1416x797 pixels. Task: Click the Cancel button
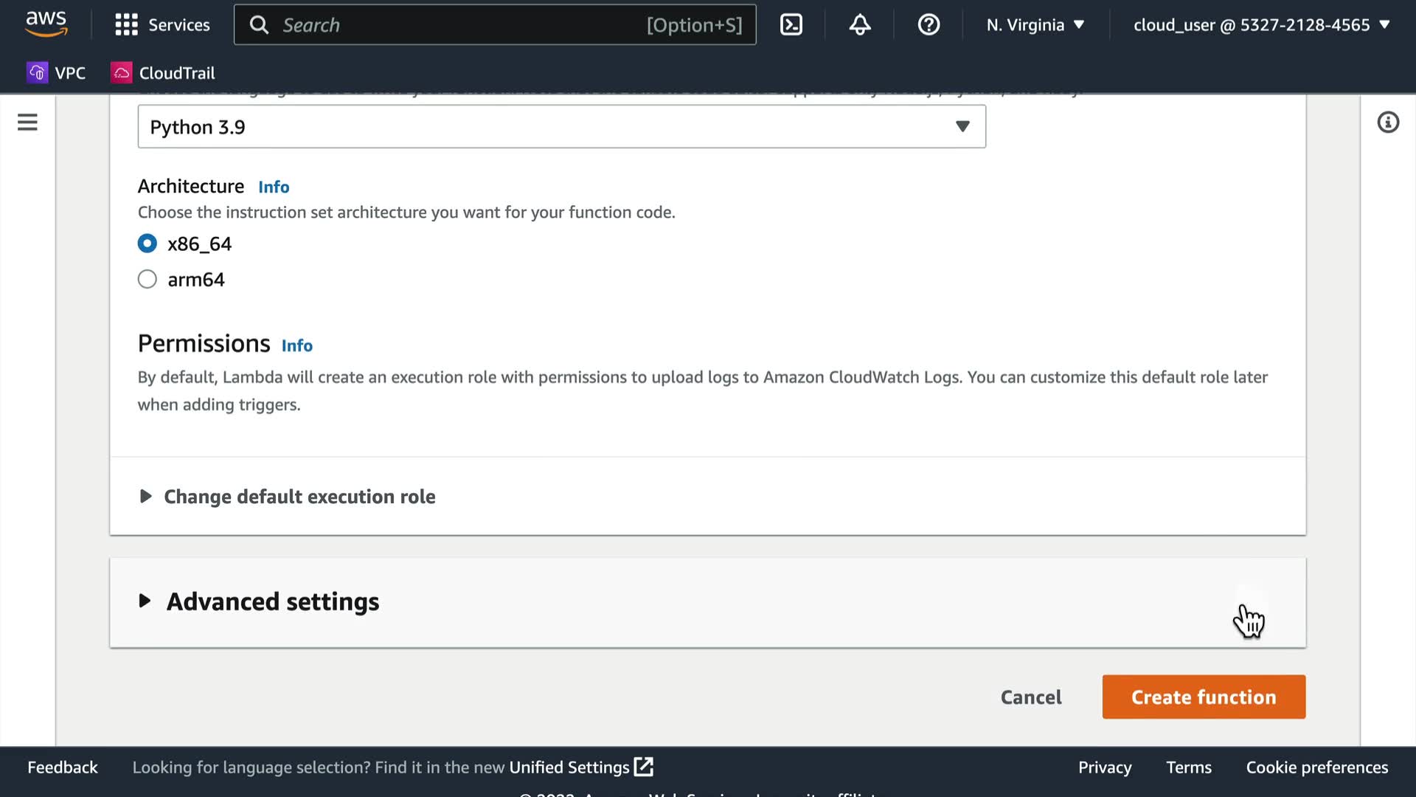point(1030,697)
